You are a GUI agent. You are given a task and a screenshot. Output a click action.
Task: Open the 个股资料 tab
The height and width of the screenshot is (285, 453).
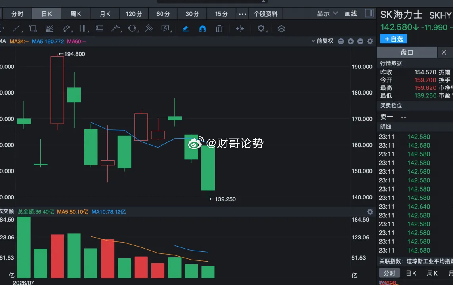click(x=266, y=14)
